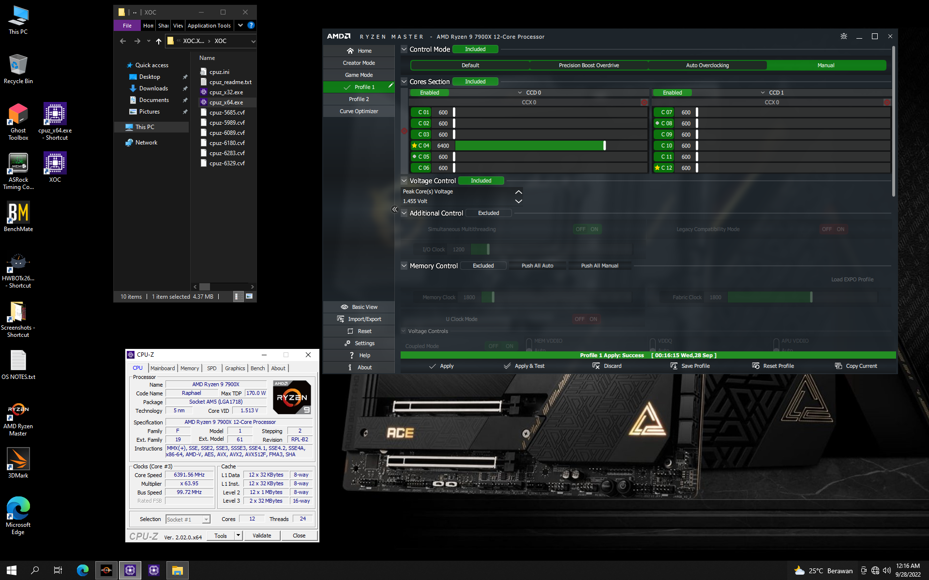The height and width of the screenshot is (580, 929).
Task: Open Microsoft Edge from taskbar
Action: click(83, 570)
